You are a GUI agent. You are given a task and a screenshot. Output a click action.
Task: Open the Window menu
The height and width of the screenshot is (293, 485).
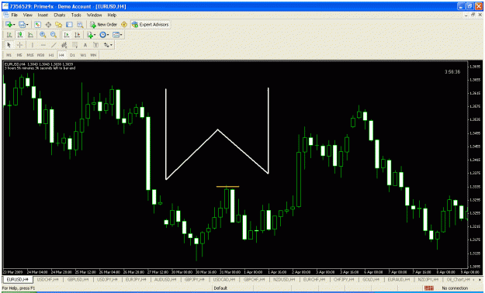[94, 15]
